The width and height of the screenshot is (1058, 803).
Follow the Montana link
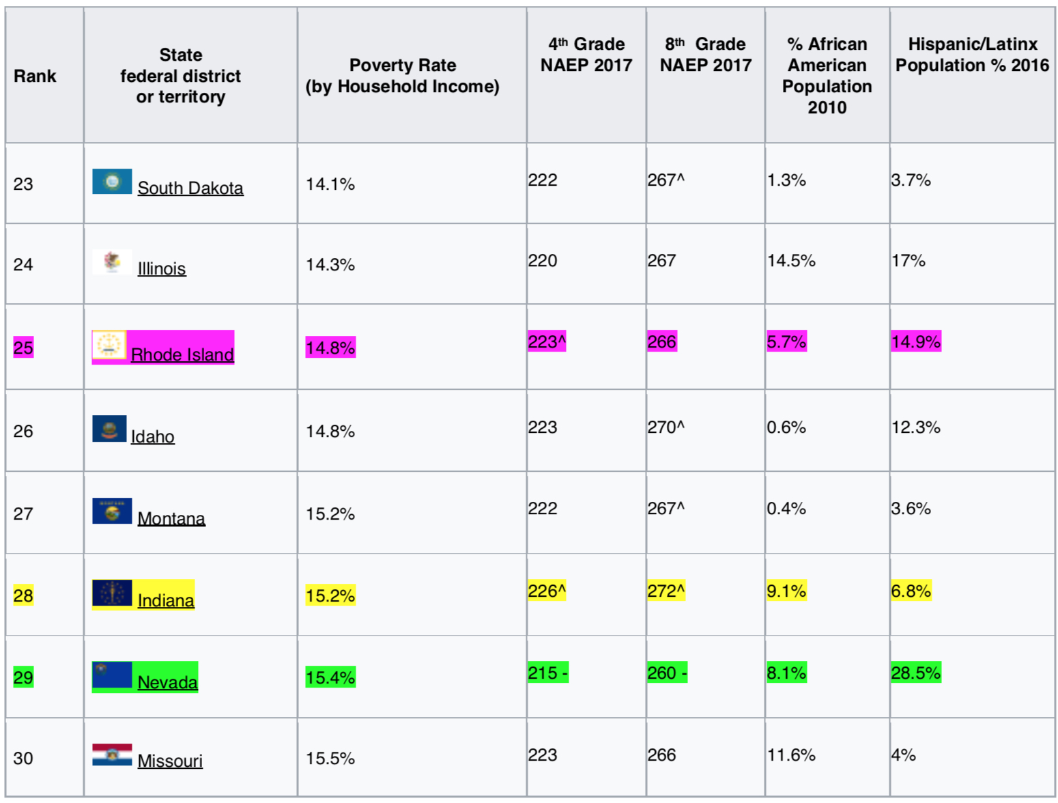point(171,518)
